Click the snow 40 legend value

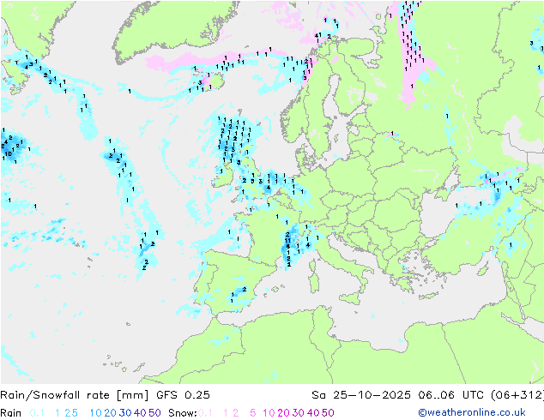313,413
